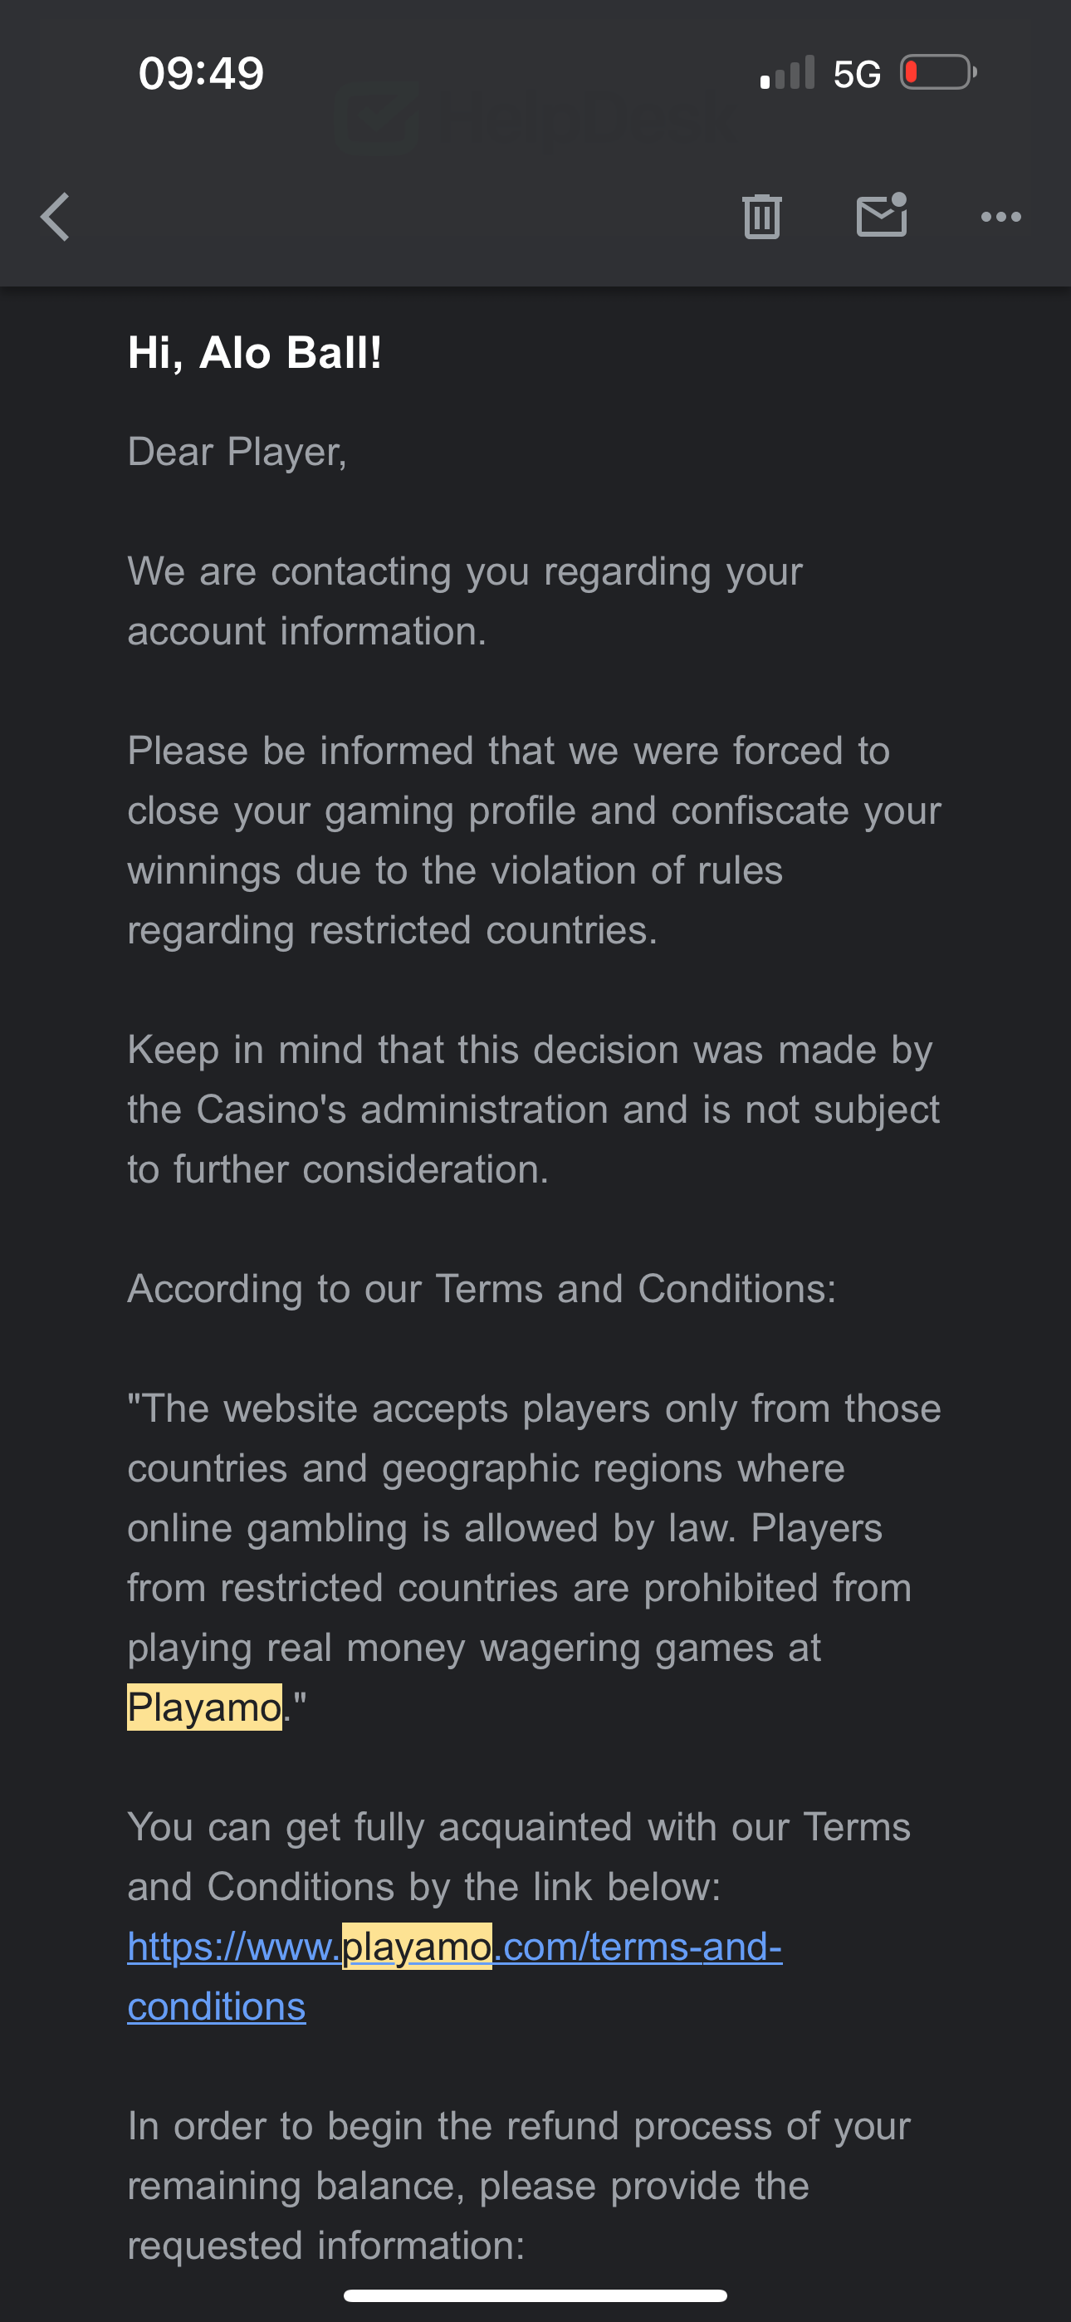Tap the battery indicator in status bar
Image resolution: width=1071 pixels, height=2322 pixels.
[937, 72]
